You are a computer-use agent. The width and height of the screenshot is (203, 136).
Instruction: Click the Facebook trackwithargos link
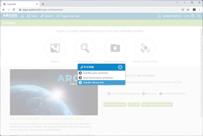[174, 94]
